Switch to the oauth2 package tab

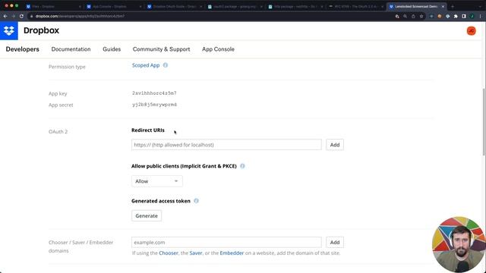(235, 6)
